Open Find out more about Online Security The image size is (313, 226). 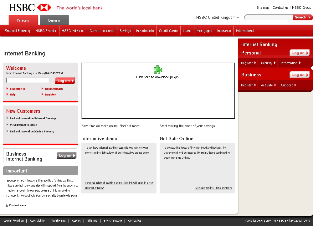click(x=32, y=131)
